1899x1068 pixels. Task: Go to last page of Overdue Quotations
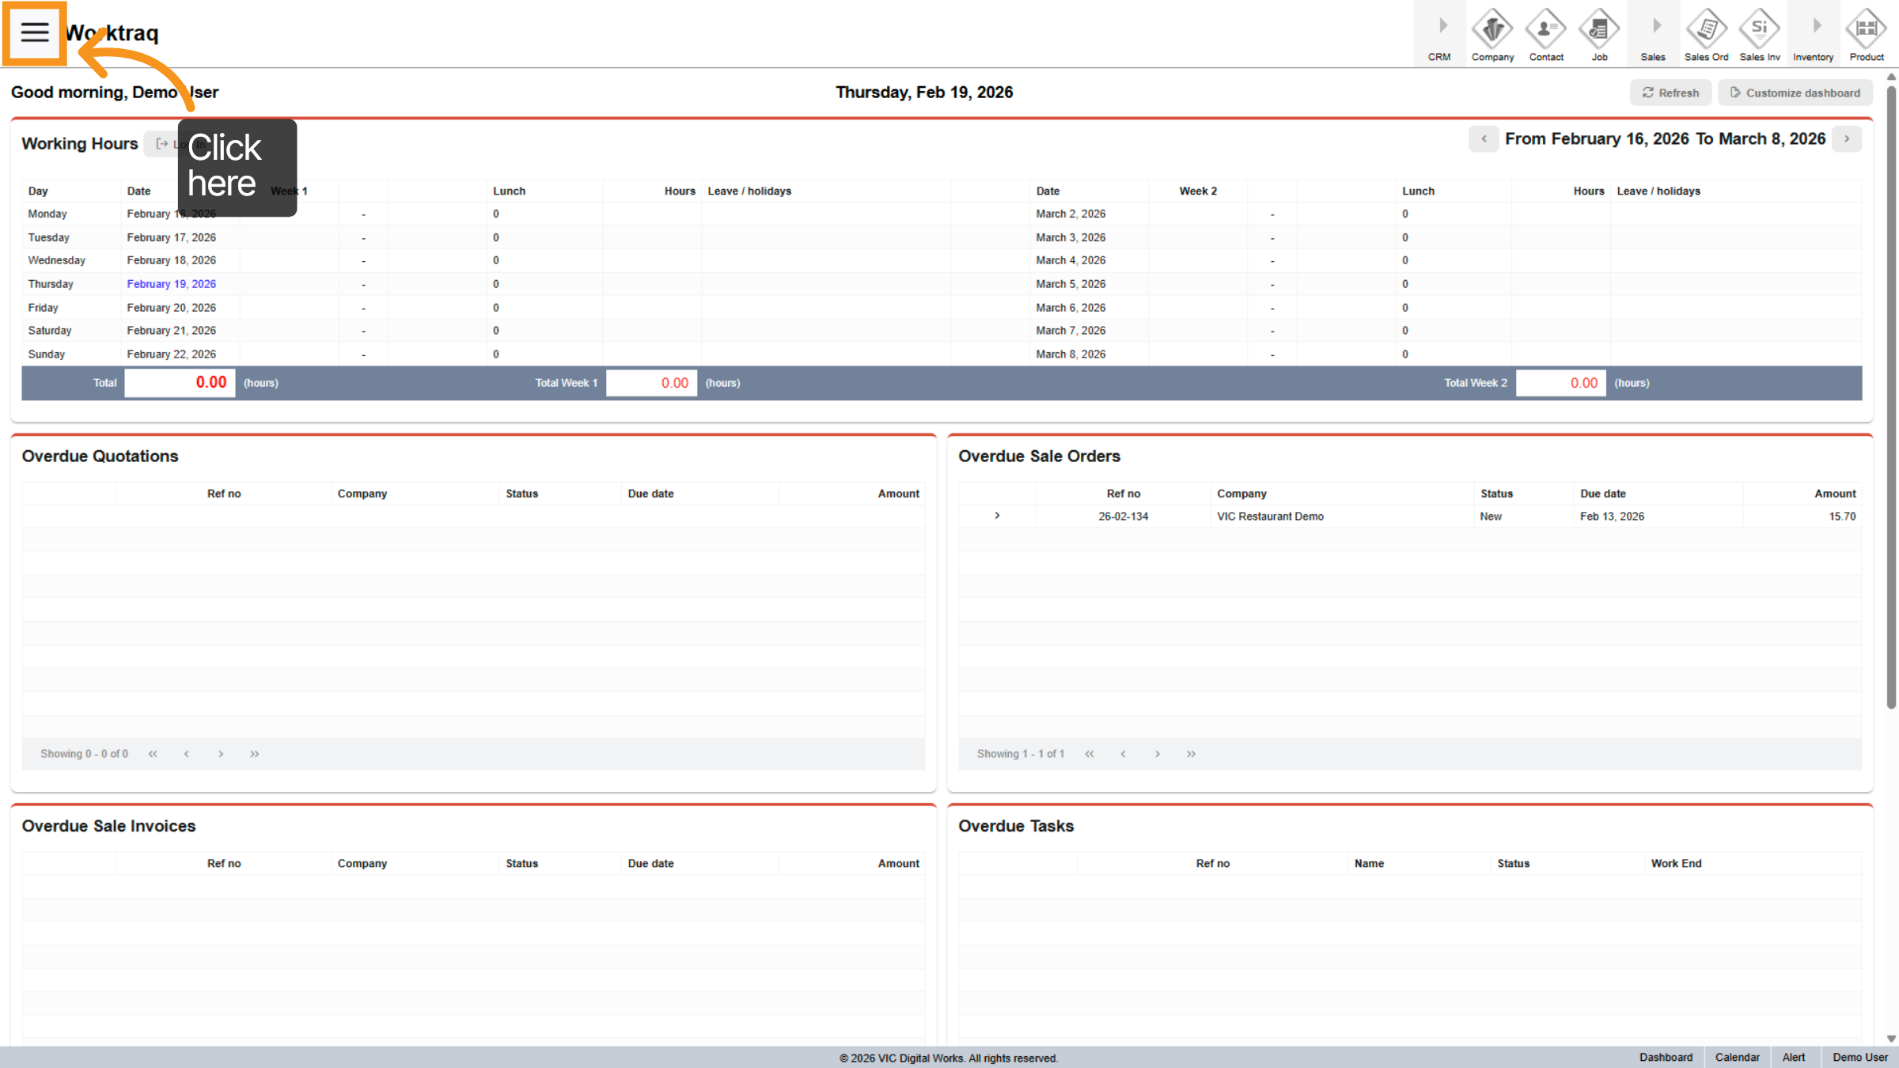coord(254,754)
